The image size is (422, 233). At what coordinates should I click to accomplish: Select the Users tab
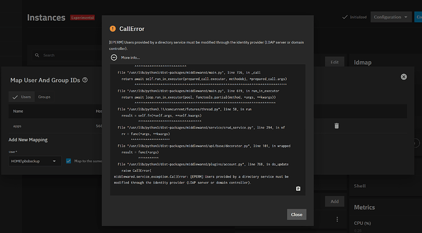tap(22, 97)
